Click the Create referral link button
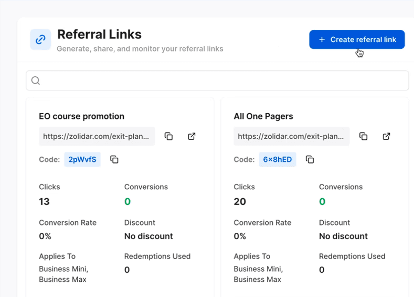The image size is (414, 297). 357,39
